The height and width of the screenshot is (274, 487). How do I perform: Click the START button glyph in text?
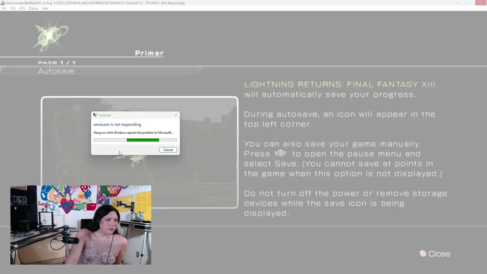[x=280, y=153]
